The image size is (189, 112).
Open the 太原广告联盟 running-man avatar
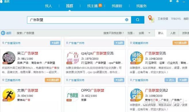(9, 95)
